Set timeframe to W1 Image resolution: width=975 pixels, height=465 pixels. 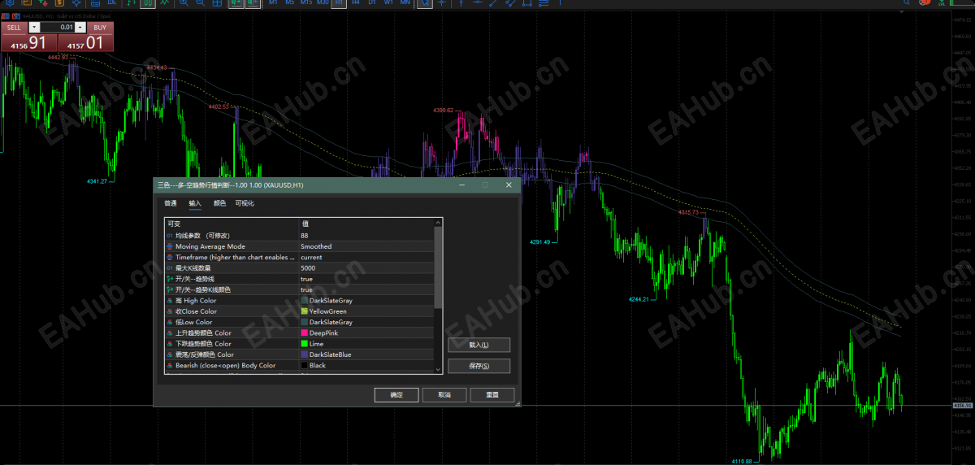[x=388, y=3]
